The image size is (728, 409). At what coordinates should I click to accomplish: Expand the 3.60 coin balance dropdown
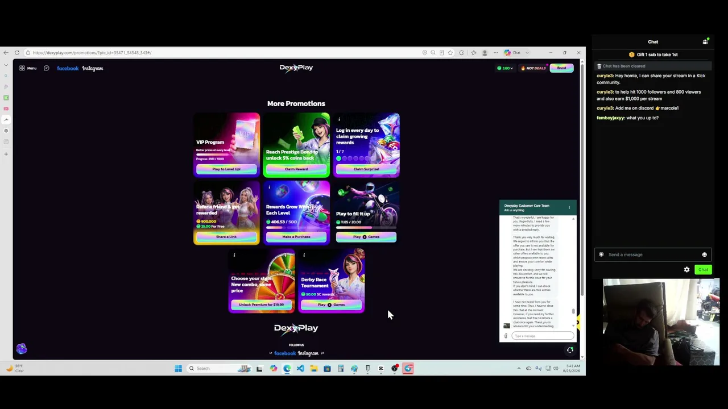[x=504, y=68]
